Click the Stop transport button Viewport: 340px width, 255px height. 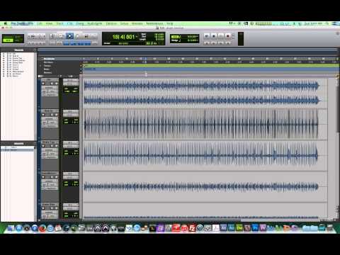click(214, 36)
